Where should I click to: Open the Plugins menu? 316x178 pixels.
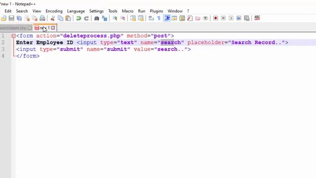point(157,11)
